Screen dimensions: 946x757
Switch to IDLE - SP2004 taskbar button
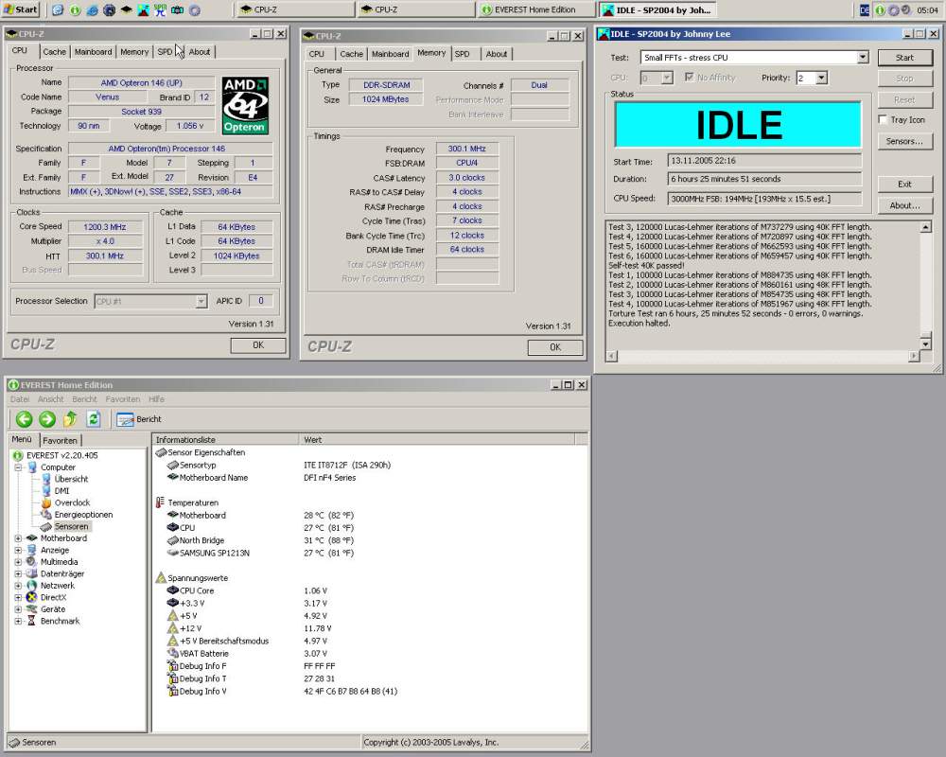point(658,9)
